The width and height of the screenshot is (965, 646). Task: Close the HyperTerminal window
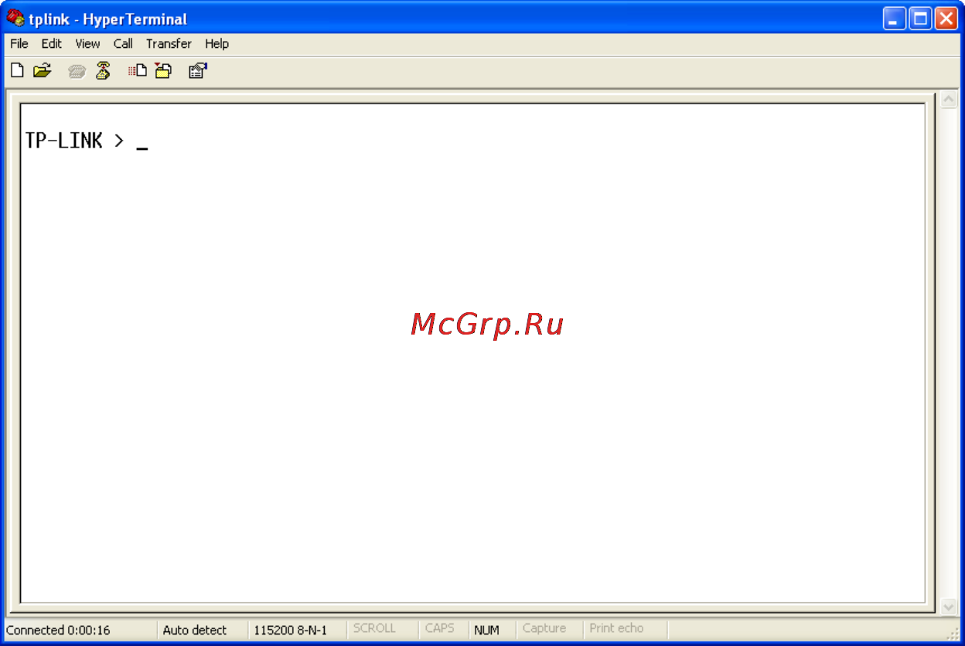click(946, 19)
